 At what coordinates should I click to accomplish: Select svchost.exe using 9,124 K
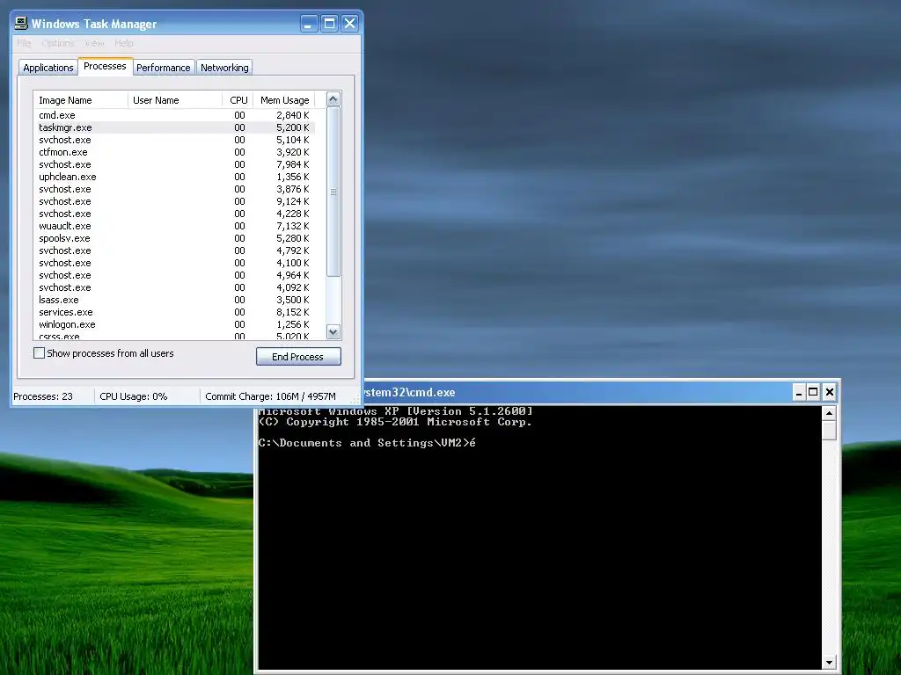pyautogui.click(x=175, y=201)
